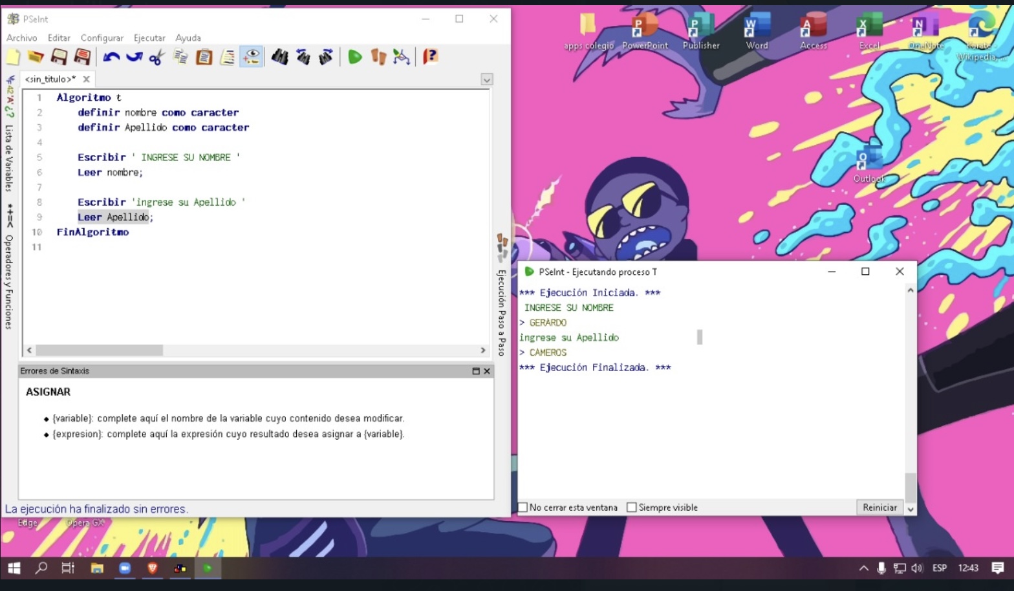Paste from the clipboard icon

(204, 57)
